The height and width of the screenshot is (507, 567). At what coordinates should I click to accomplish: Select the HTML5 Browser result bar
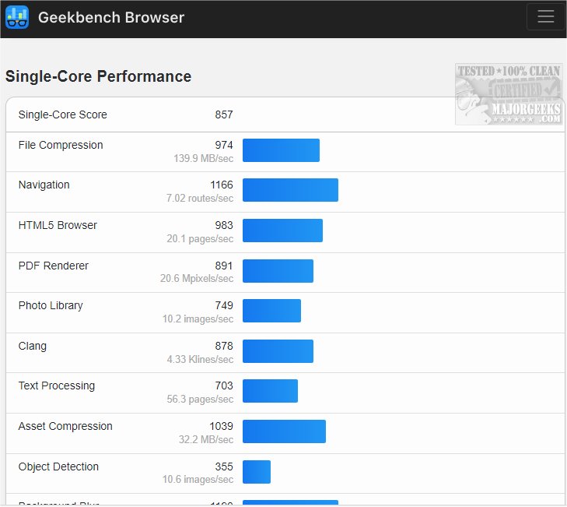282,231
